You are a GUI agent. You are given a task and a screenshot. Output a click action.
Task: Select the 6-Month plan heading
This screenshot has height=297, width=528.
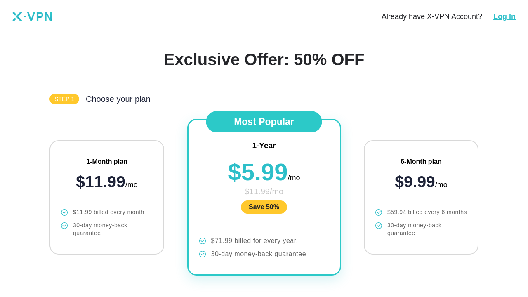[x=421, y=162]
